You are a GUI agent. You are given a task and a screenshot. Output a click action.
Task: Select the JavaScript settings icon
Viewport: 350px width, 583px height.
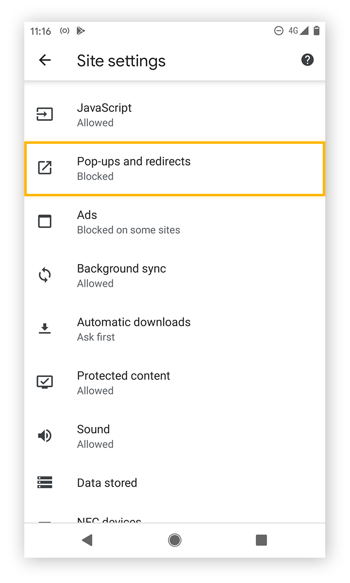tap(45, 114)
